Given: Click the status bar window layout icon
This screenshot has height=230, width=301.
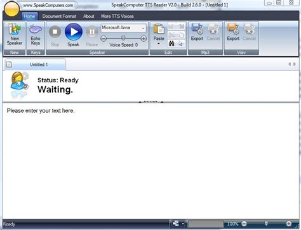Looking at the screenshot, I should pyautogui.click(x=176, y=224).
